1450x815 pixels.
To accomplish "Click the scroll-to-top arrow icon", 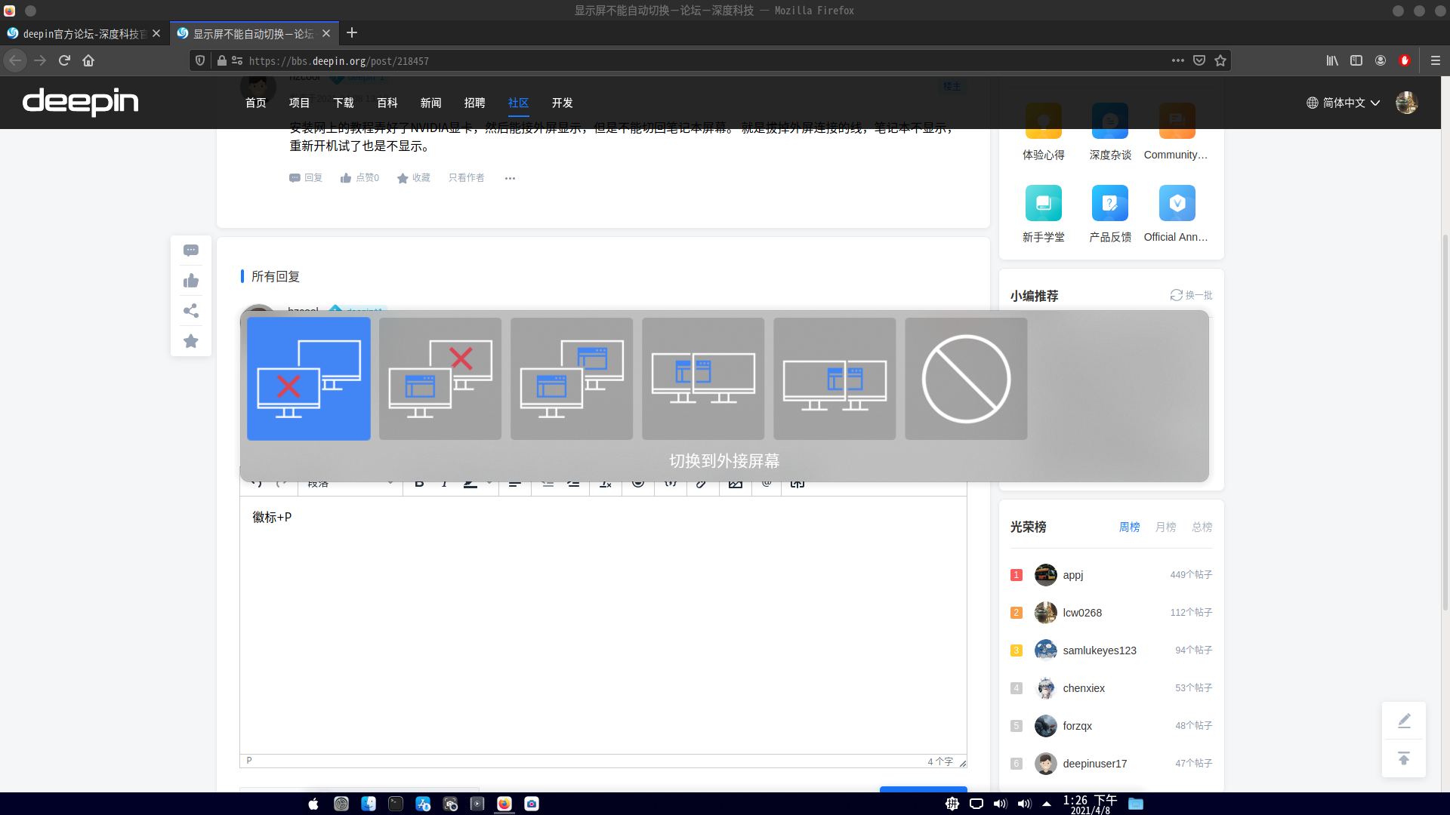I will click(1404, 758).
